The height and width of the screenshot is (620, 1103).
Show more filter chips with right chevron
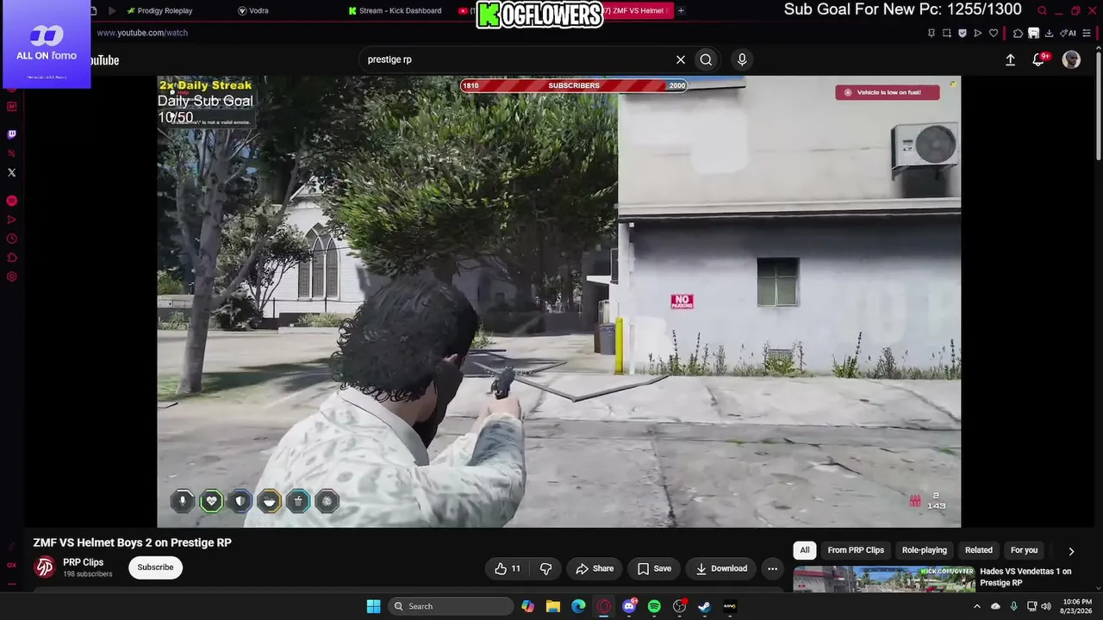point(1071,551)
